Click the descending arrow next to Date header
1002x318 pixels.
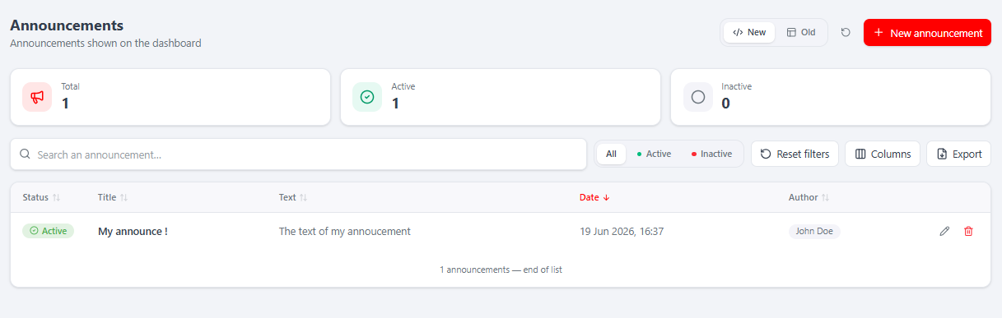(x=607, y=198)
